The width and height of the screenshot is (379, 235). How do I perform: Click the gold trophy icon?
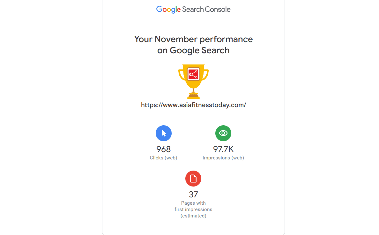point(193,81)
